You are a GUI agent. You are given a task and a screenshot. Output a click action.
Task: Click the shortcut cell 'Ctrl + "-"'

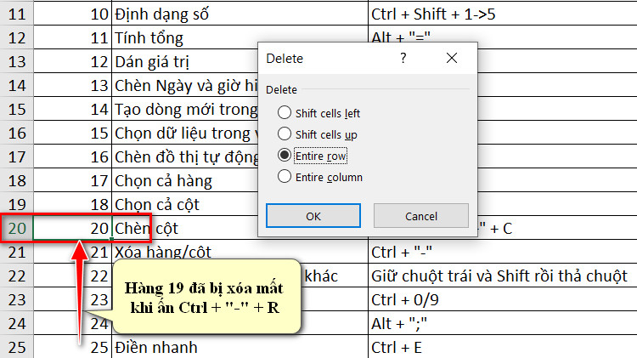point(503,253)
